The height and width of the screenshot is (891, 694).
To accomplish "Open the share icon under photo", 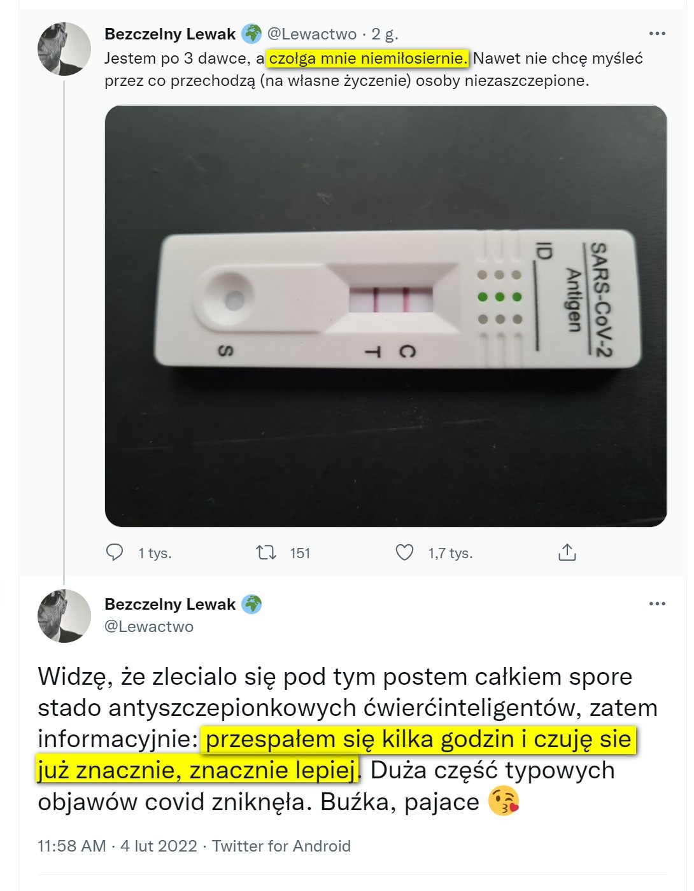I will pos(567,552).
